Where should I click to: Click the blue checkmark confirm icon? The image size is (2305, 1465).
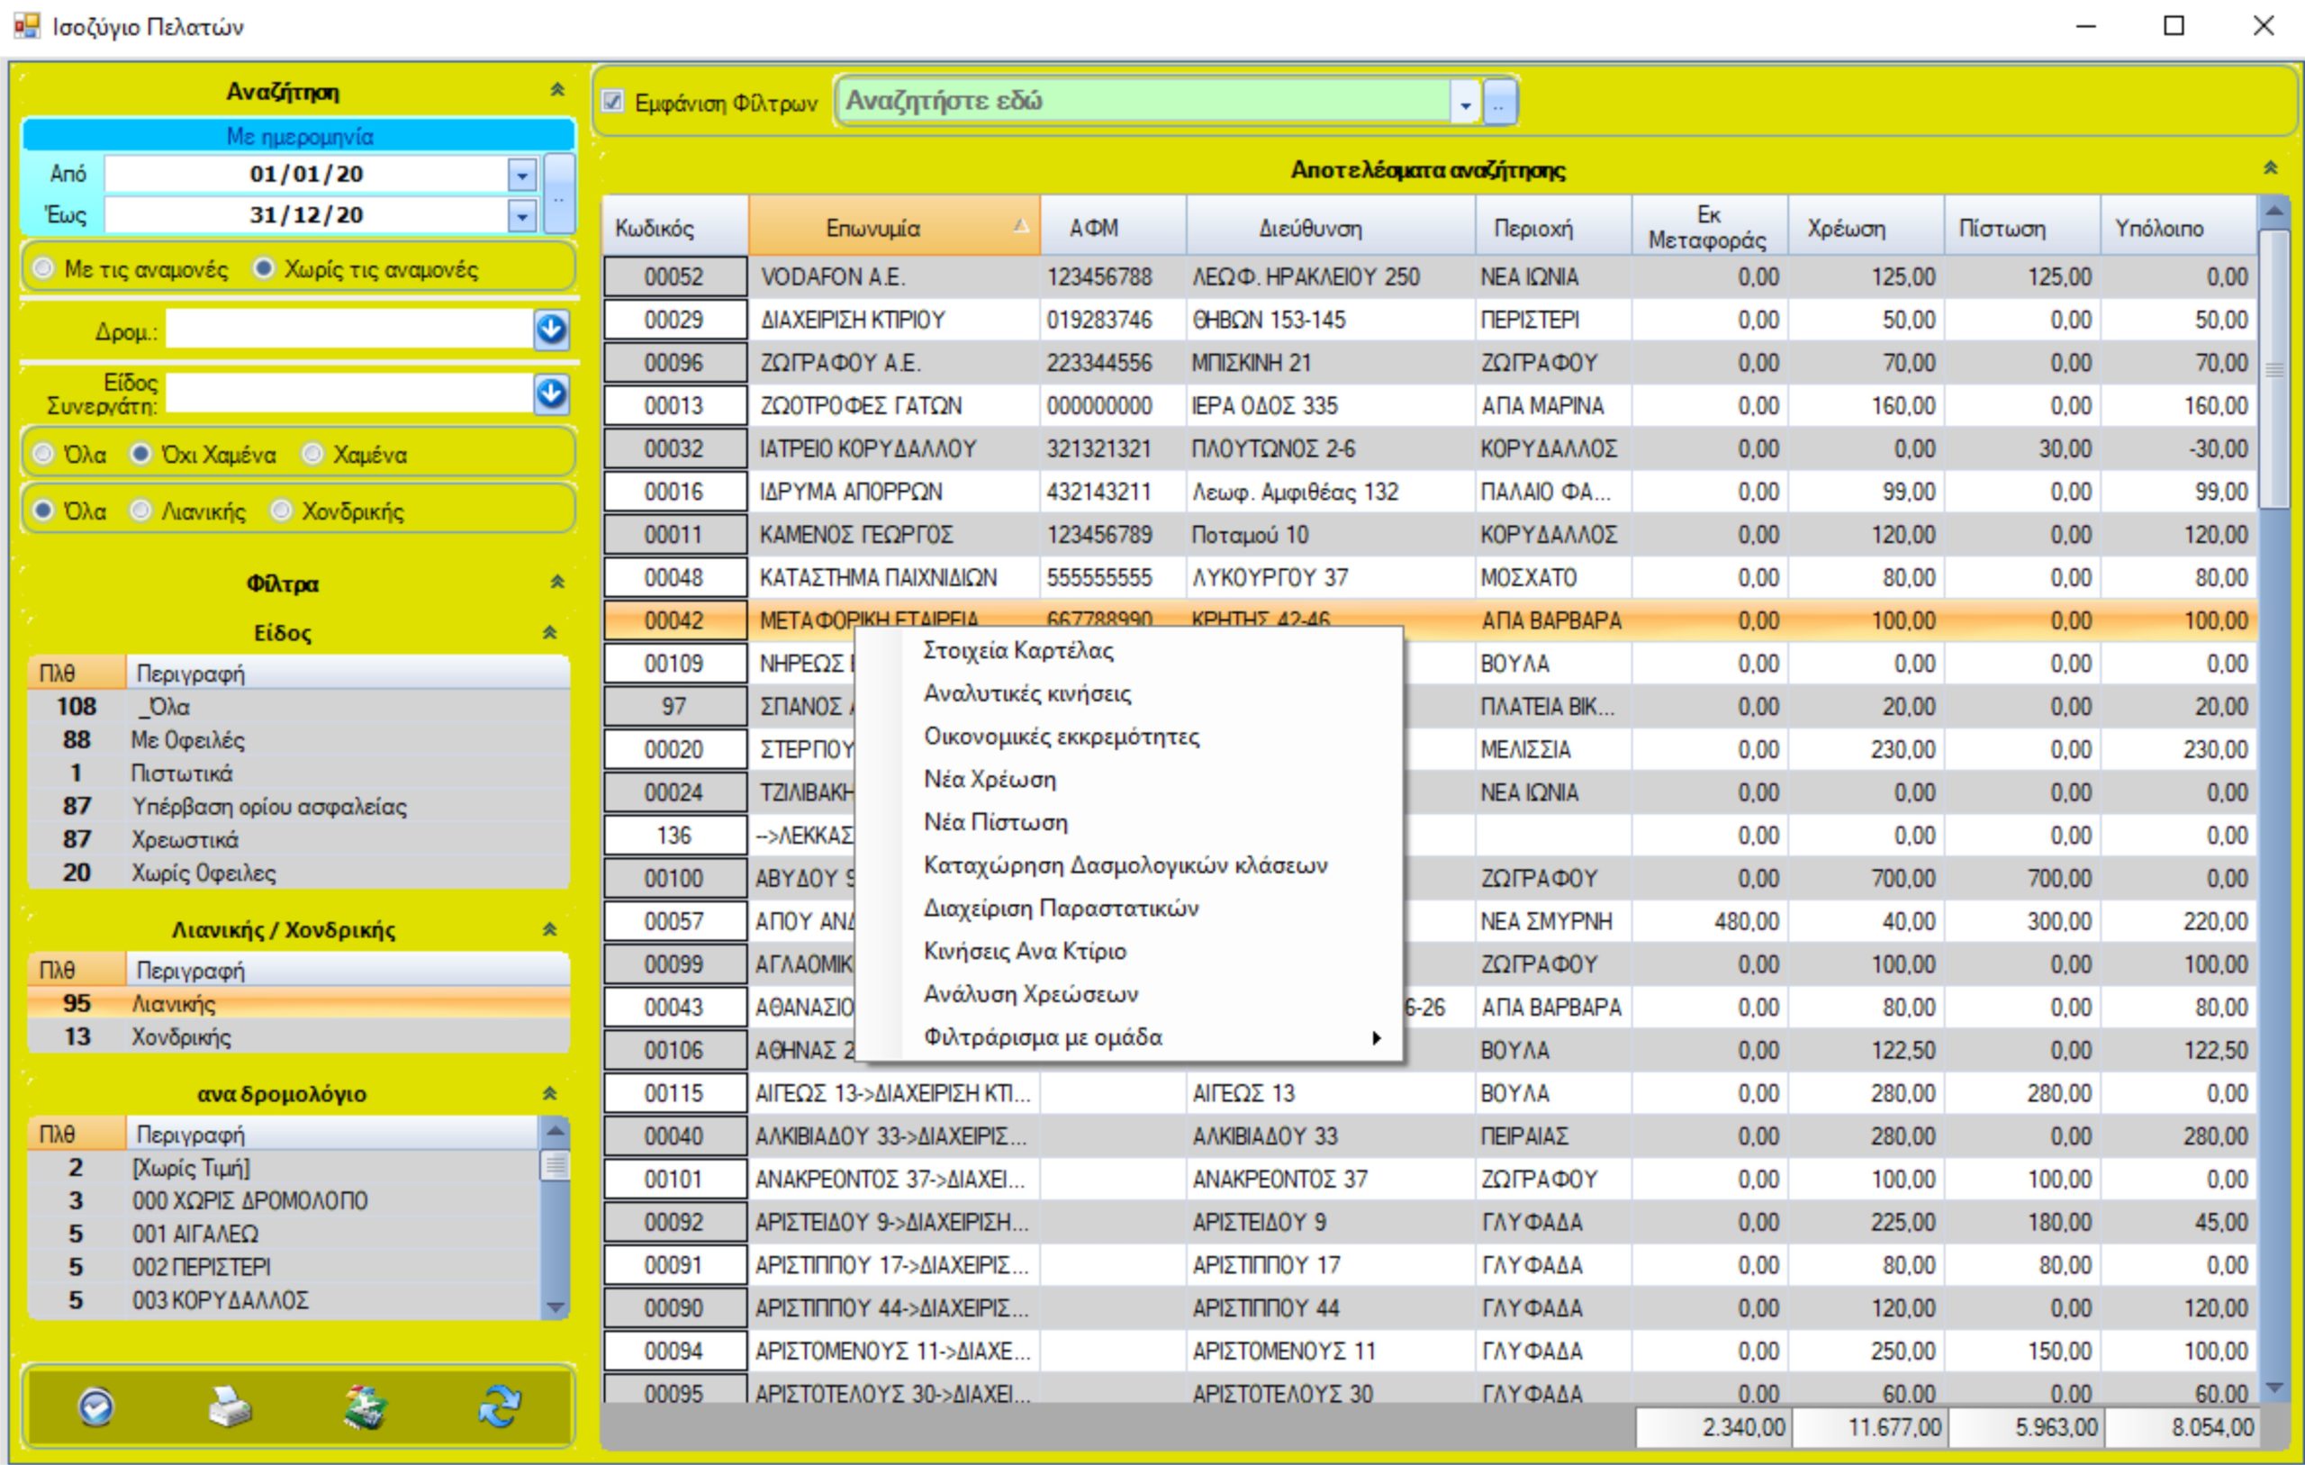coord(95,1406)
